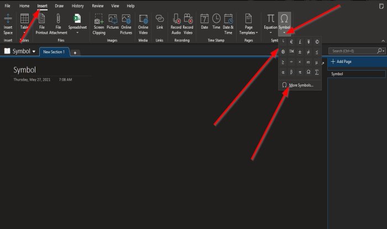Switch to the Draw tab
Screen dimensions: 387x229
[x=59, y=6]
